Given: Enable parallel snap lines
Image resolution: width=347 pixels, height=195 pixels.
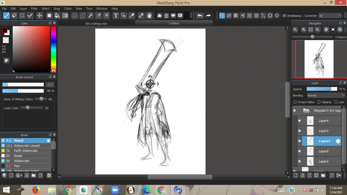Looking at the screenshot, I should tap(229, 16).
